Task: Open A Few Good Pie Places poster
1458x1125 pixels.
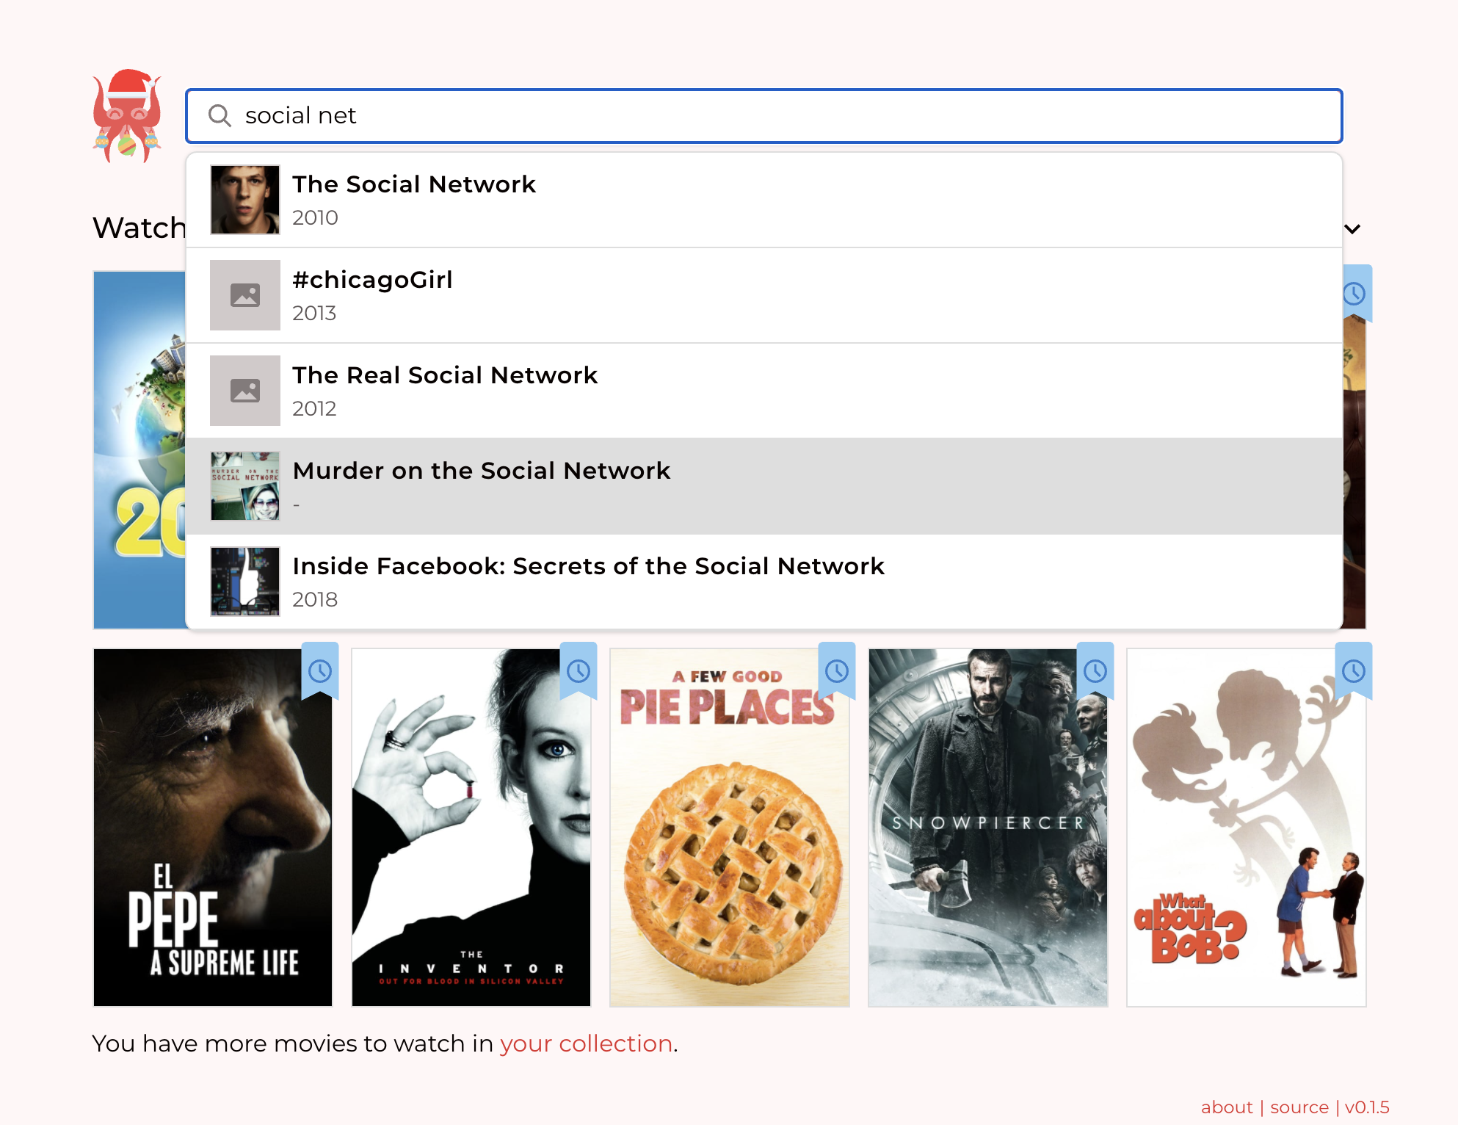Action: pyautogui.click(x=730, y=828)
